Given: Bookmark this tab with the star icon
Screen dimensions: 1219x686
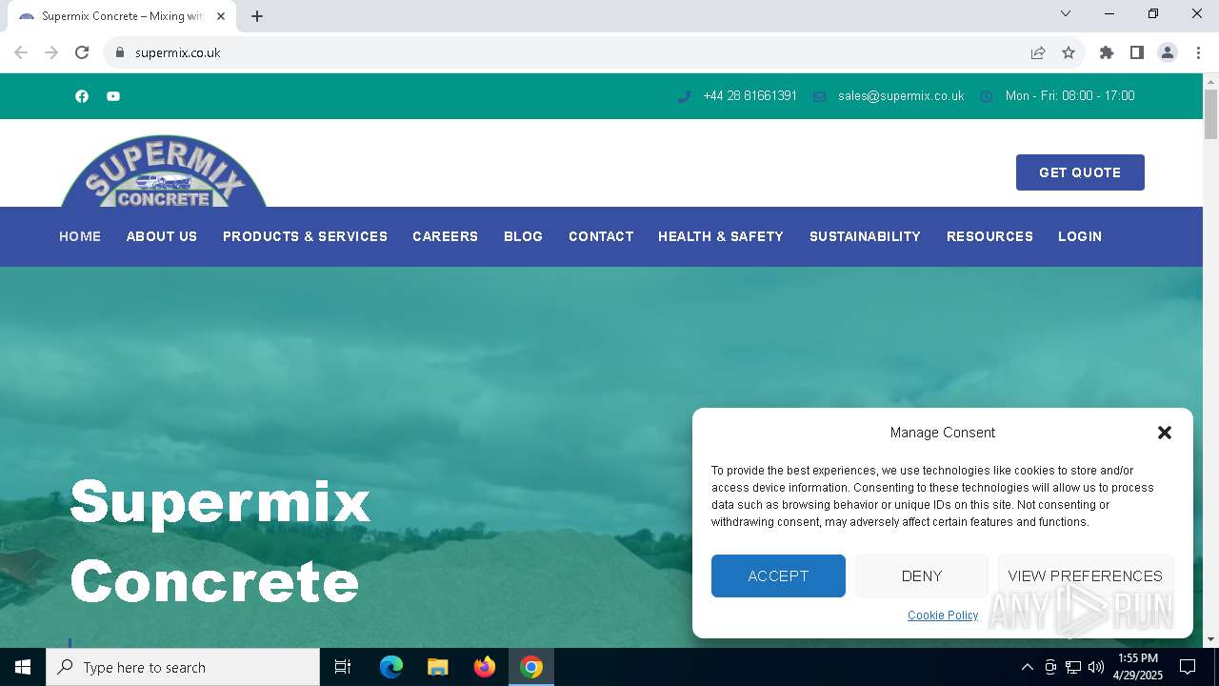Looking at the screenshot, I should pos(1069,52).
